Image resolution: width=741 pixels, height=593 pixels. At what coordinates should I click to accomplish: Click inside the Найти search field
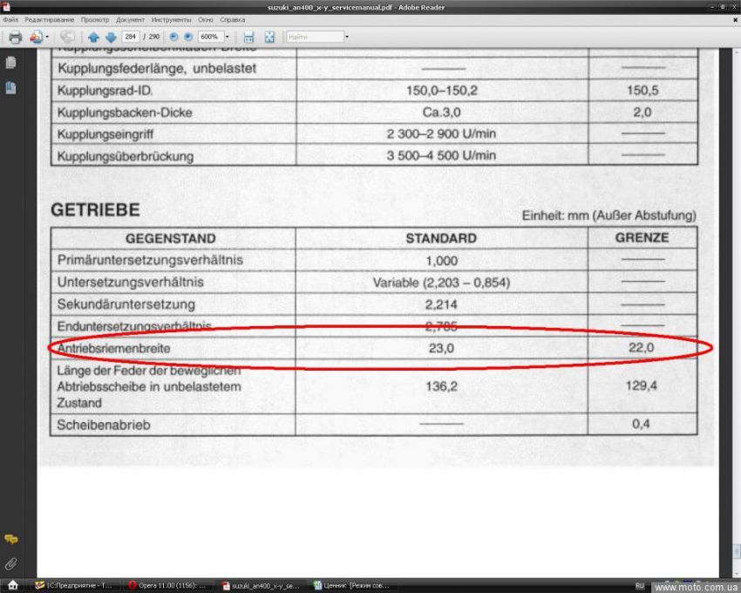[314, 37]
